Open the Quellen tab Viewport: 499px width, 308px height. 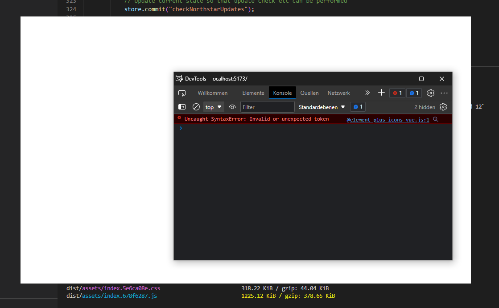click(x=309, y=93)
